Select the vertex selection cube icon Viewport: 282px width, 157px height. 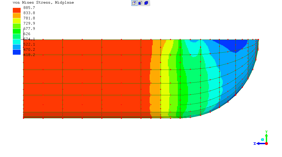[134, 3]
